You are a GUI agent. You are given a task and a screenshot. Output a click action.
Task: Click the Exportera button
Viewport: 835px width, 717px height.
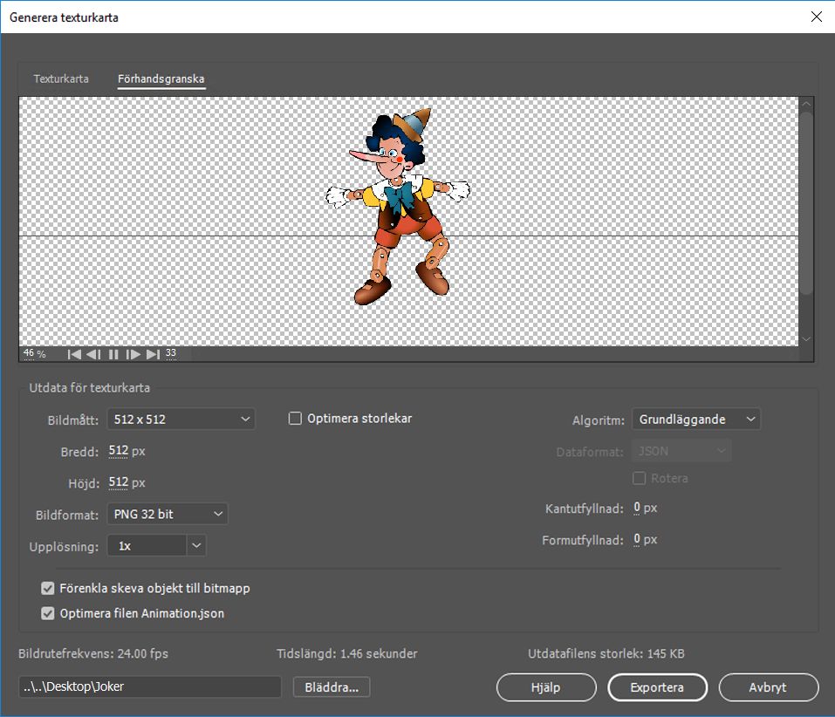tap(657, 687)
